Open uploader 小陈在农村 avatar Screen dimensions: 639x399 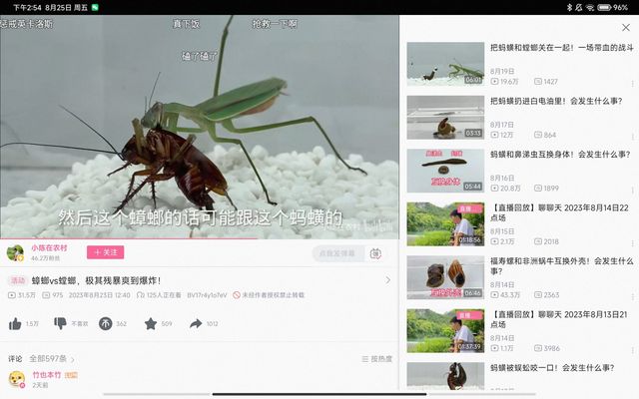15,252
